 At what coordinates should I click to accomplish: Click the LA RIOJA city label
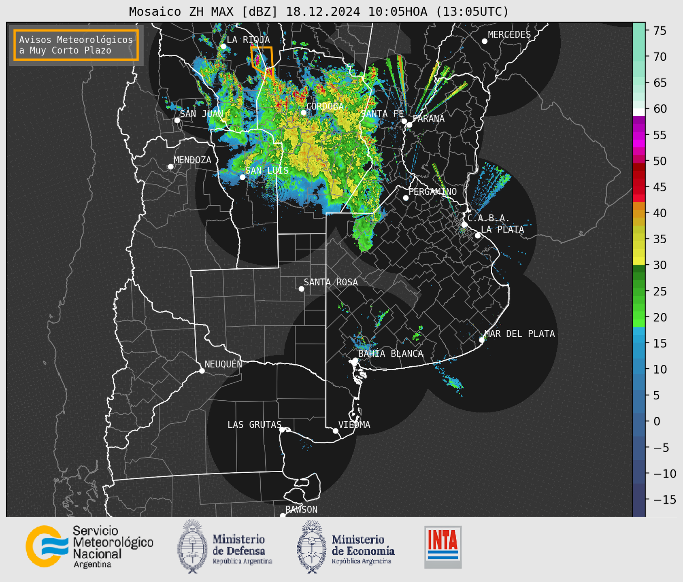pyautogui.click(x=248, y=40)
